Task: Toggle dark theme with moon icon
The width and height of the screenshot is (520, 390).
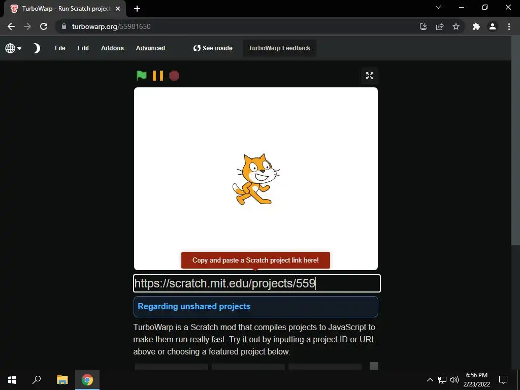Action: 37,48
